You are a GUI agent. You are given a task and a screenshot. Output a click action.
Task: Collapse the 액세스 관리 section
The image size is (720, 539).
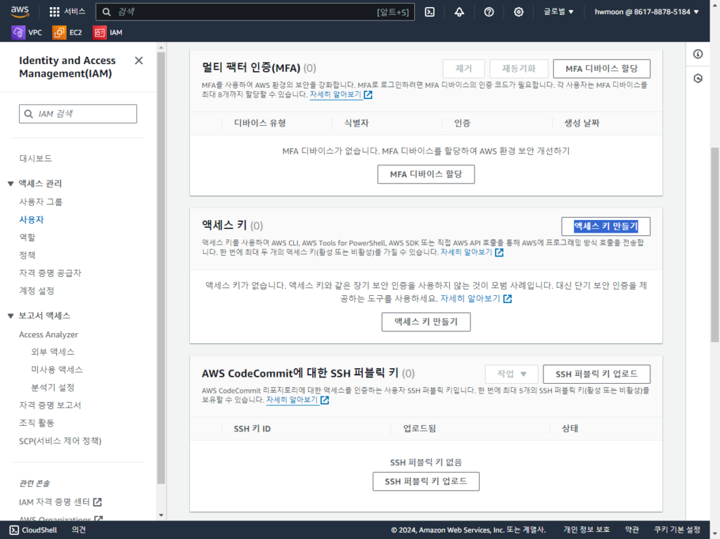click(11, 183)
